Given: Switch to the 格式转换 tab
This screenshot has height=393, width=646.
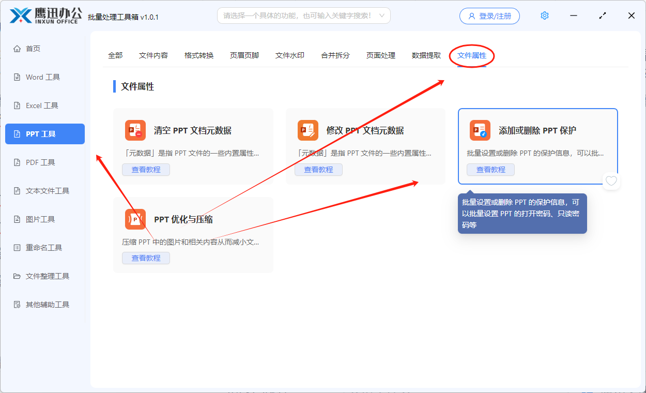Looking at the screenshot, I should point(199,55).
